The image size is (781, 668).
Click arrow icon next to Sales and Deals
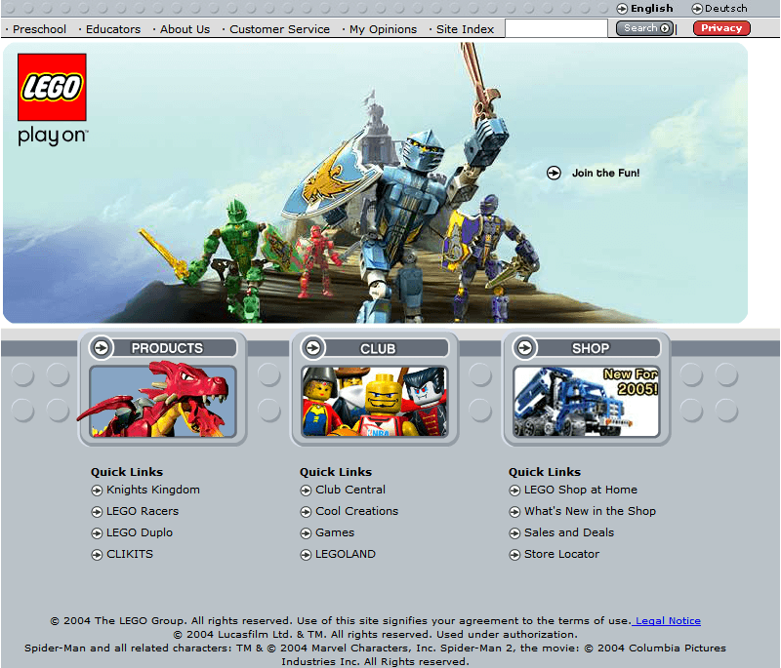[x=514, y=533]
